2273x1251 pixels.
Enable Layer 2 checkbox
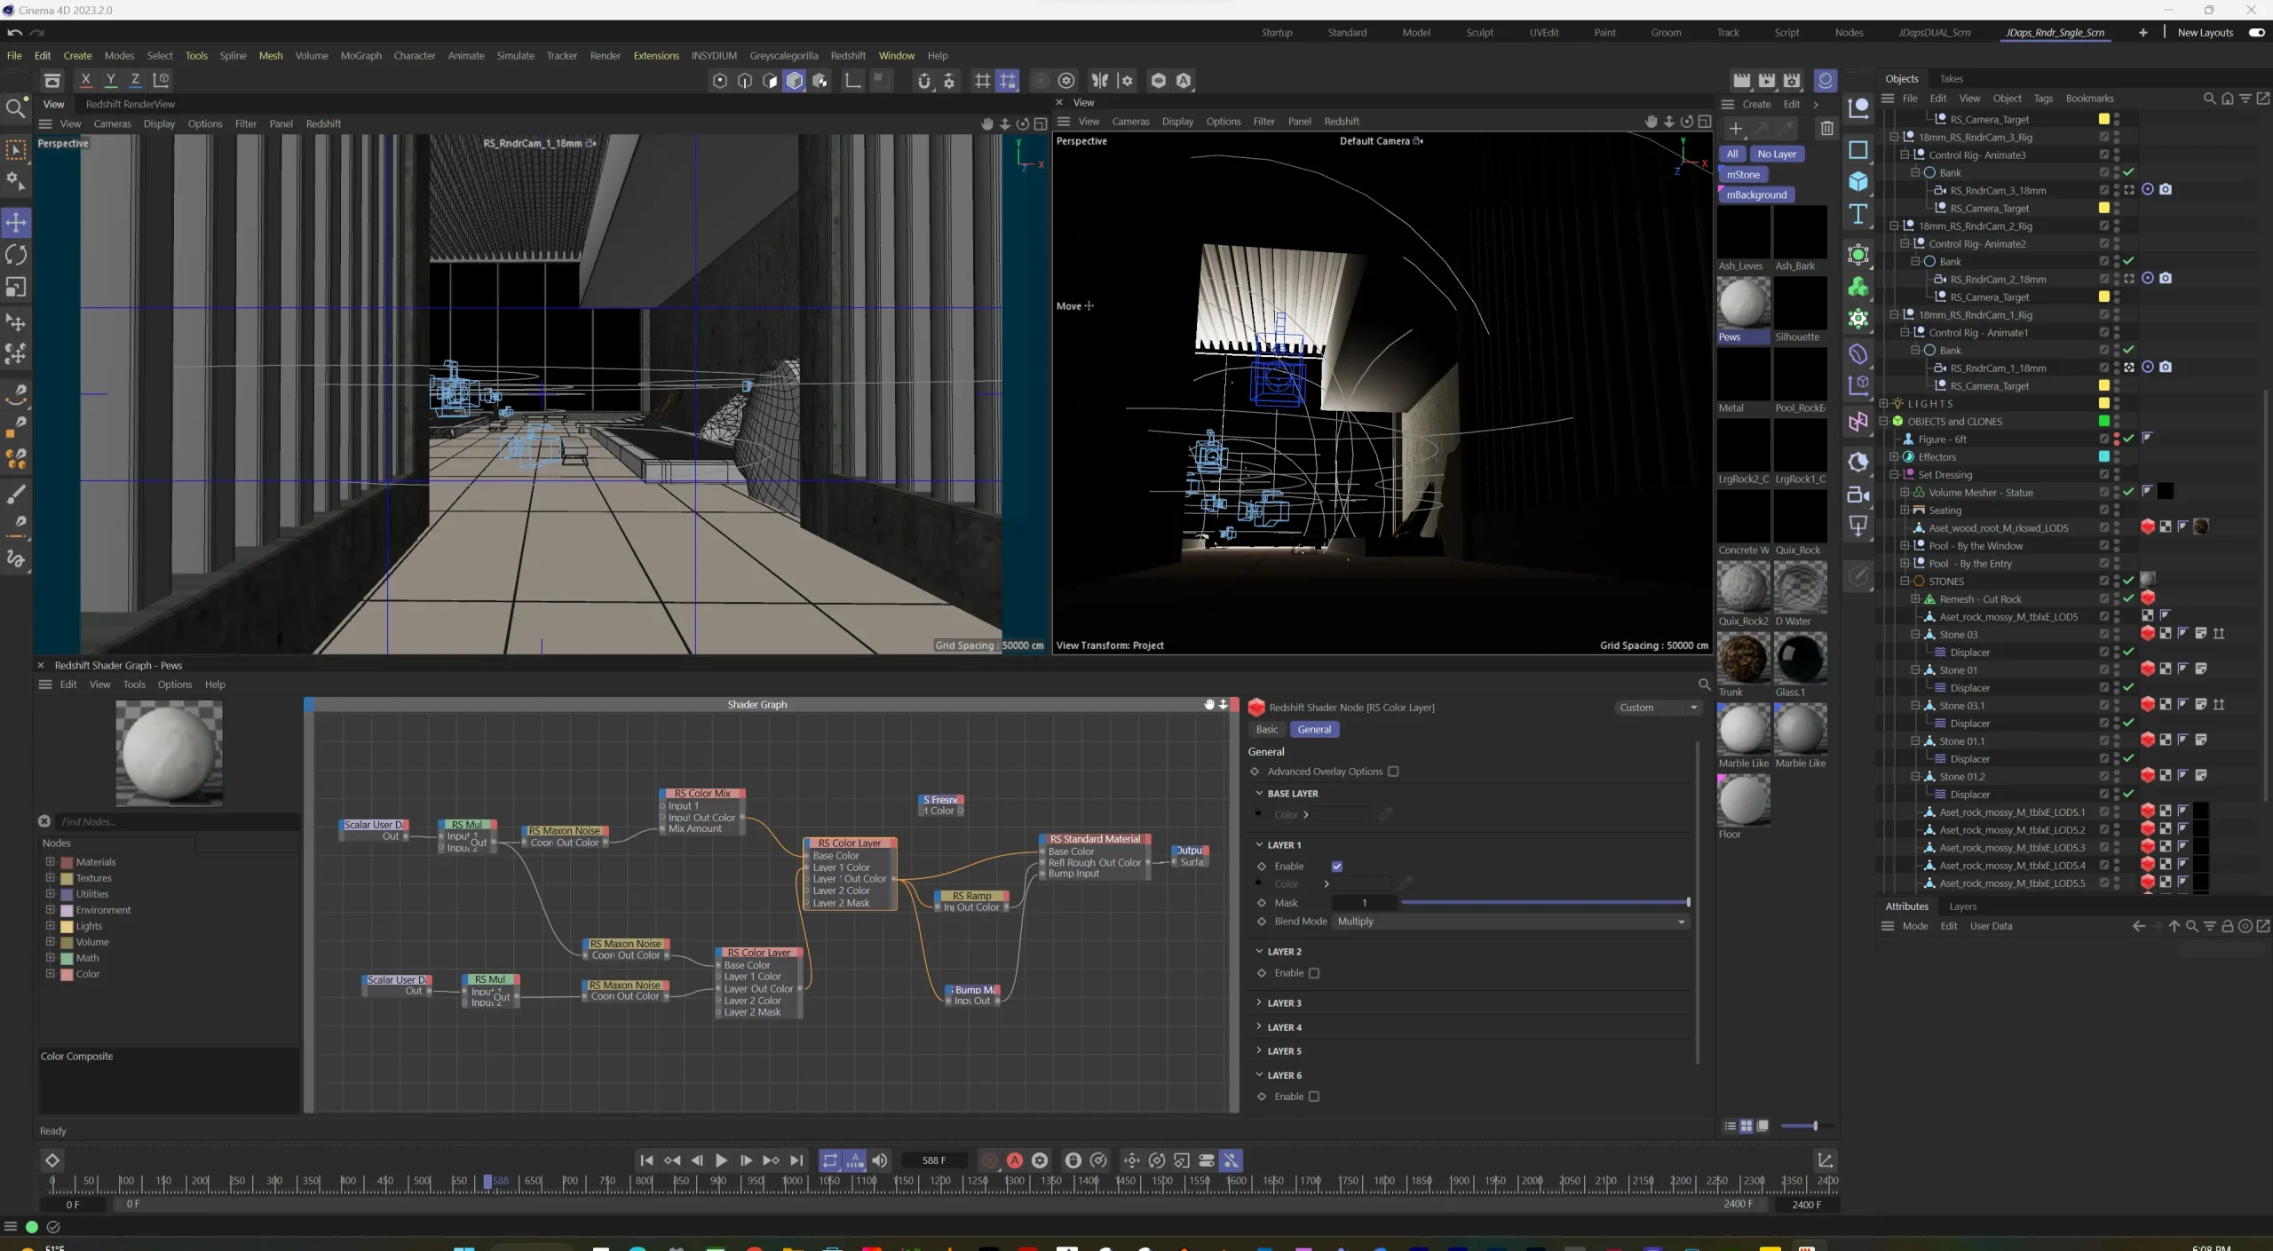point(1314,973)
